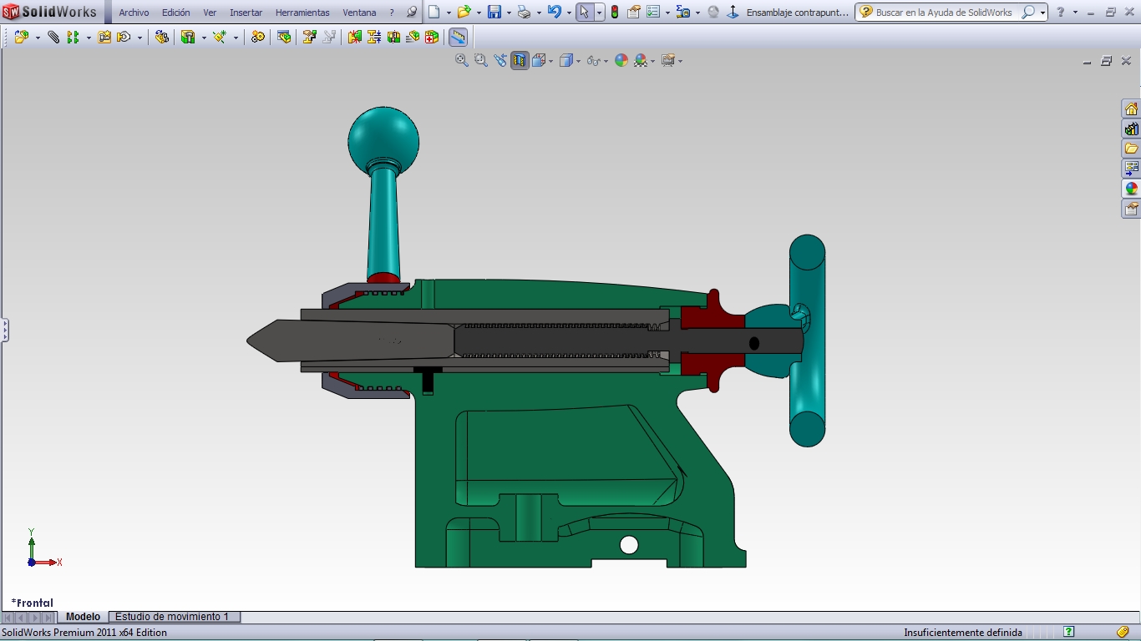The width and height of the screenshot is (1141, 641).
Task: Click the Edit Appearance color sphere icon
Action: tap(621, 60)
